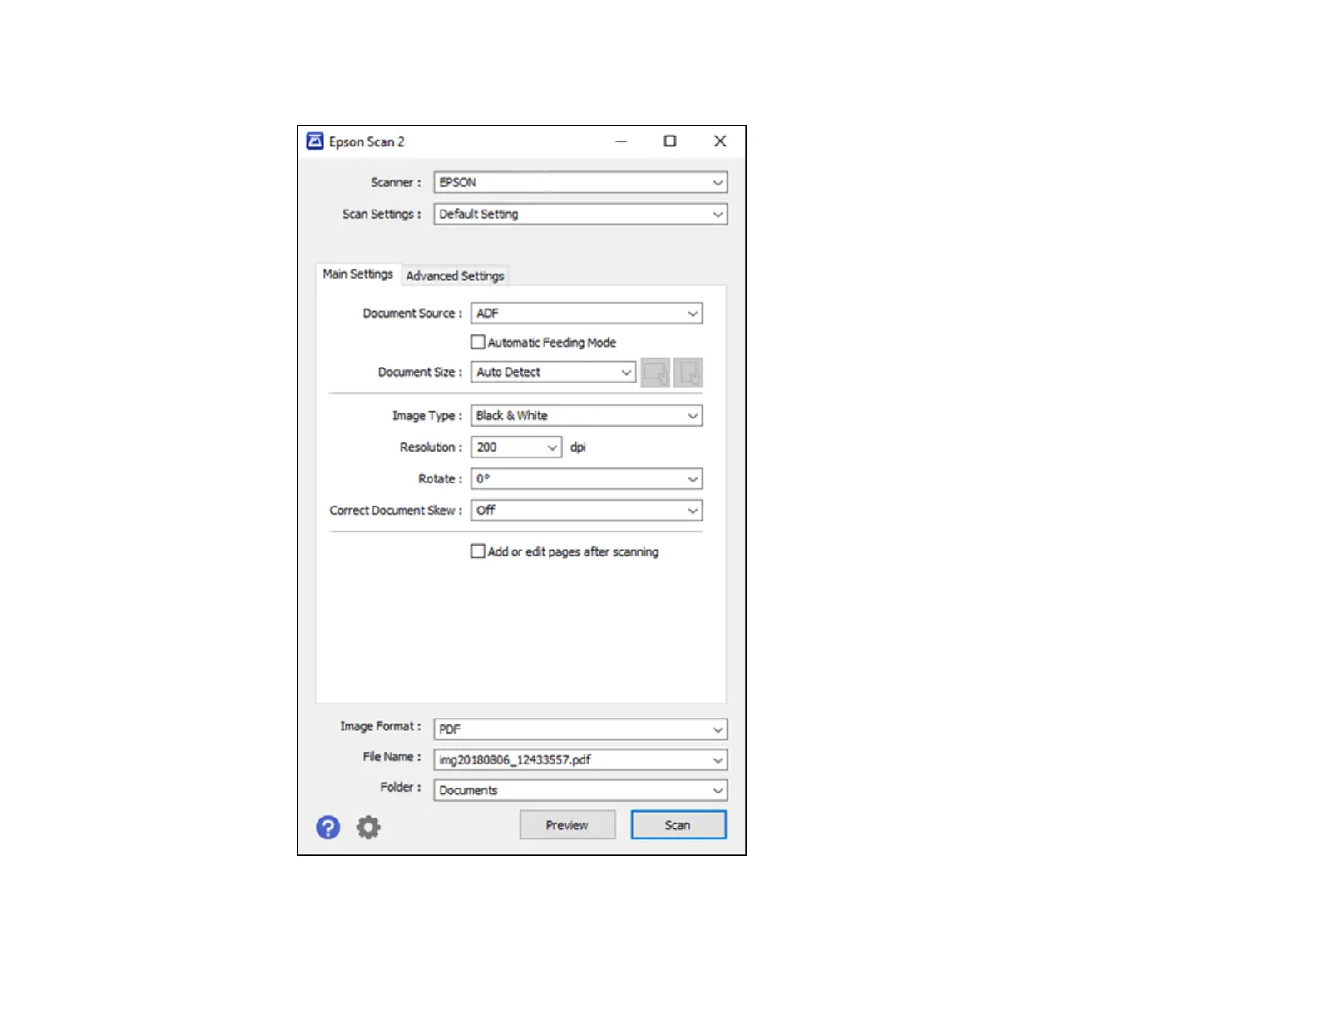The height and width of the screenshot is (1018, 1317).
Task: Switch to the Advanced Settings tab
Action: tap(455, 276)
